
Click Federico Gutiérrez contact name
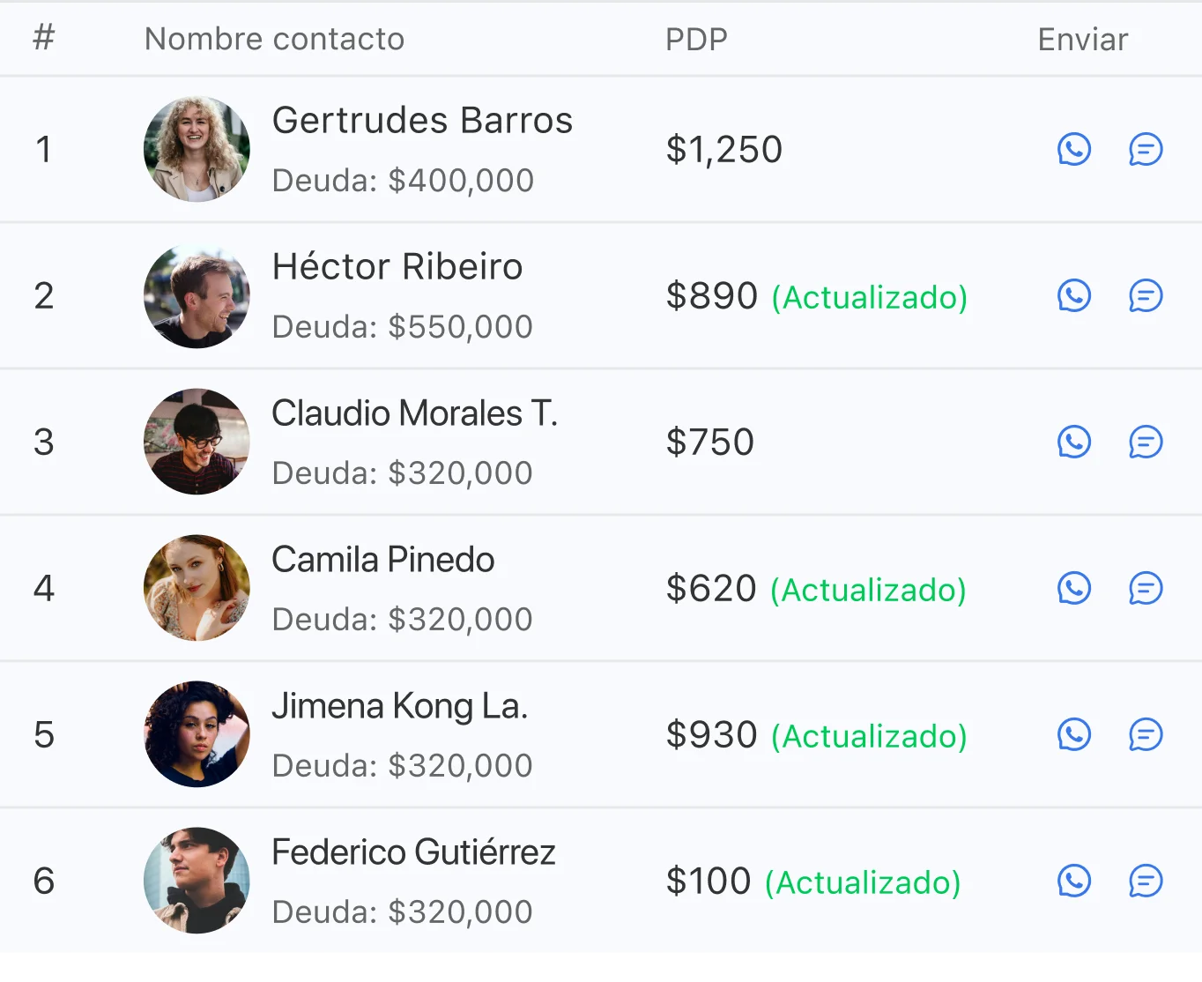click(x=413, y=852)
